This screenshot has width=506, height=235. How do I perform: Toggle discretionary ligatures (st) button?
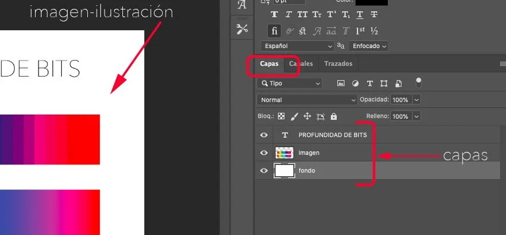pyautogui.click(x=302, y=31)
